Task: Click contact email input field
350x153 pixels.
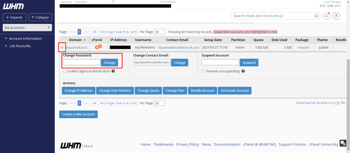Action: [x=152, y=62]
